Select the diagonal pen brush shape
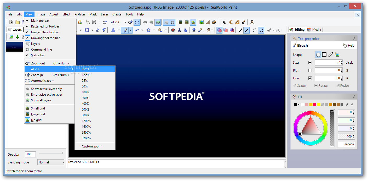The height and width of the screenshot is (181, 368). click(x=331, y=54)
